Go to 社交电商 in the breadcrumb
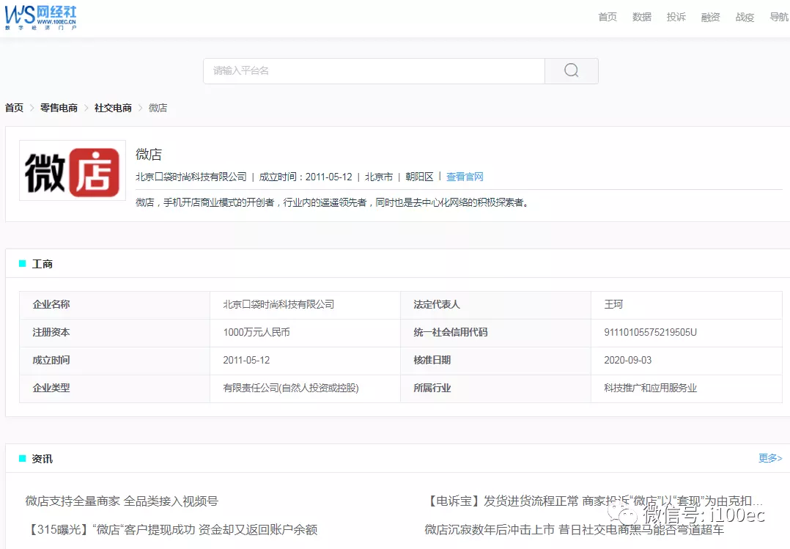This screenshot has height=549, width=790. [x=113, y=108]
